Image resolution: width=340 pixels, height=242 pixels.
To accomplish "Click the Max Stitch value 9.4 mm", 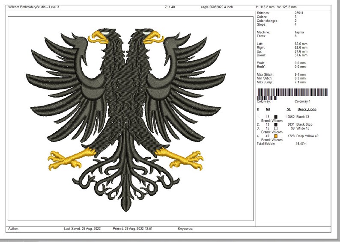I will point(300,74).
